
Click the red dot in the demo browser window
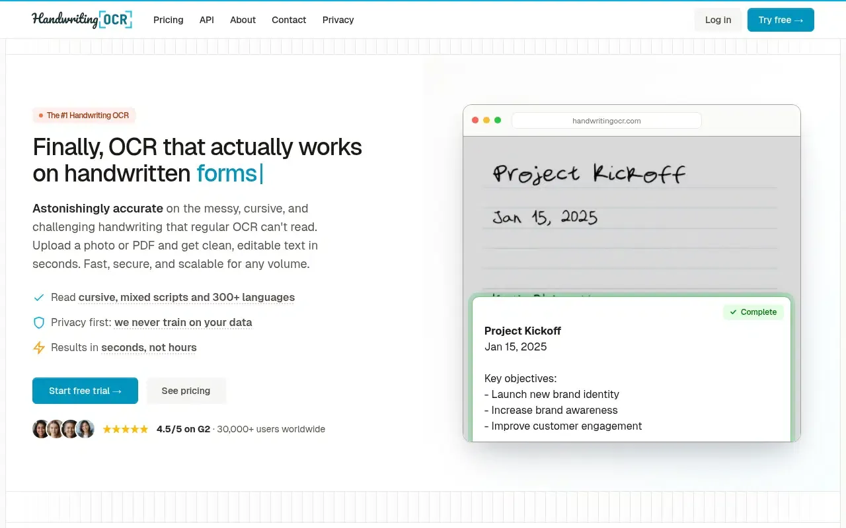tap(475, 120)
